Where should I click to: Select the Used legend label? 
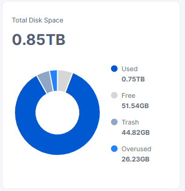(x=129, y=69)
